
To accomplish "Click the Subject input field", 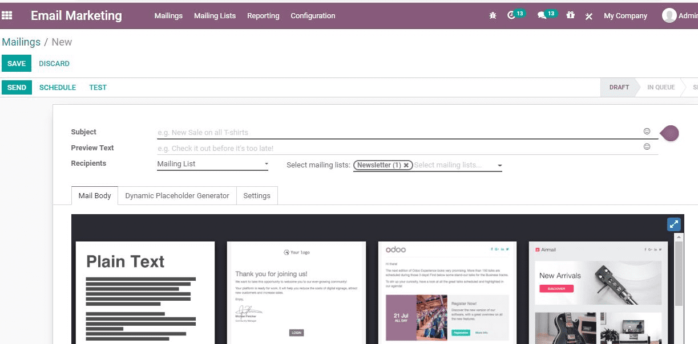I will 398,132.
